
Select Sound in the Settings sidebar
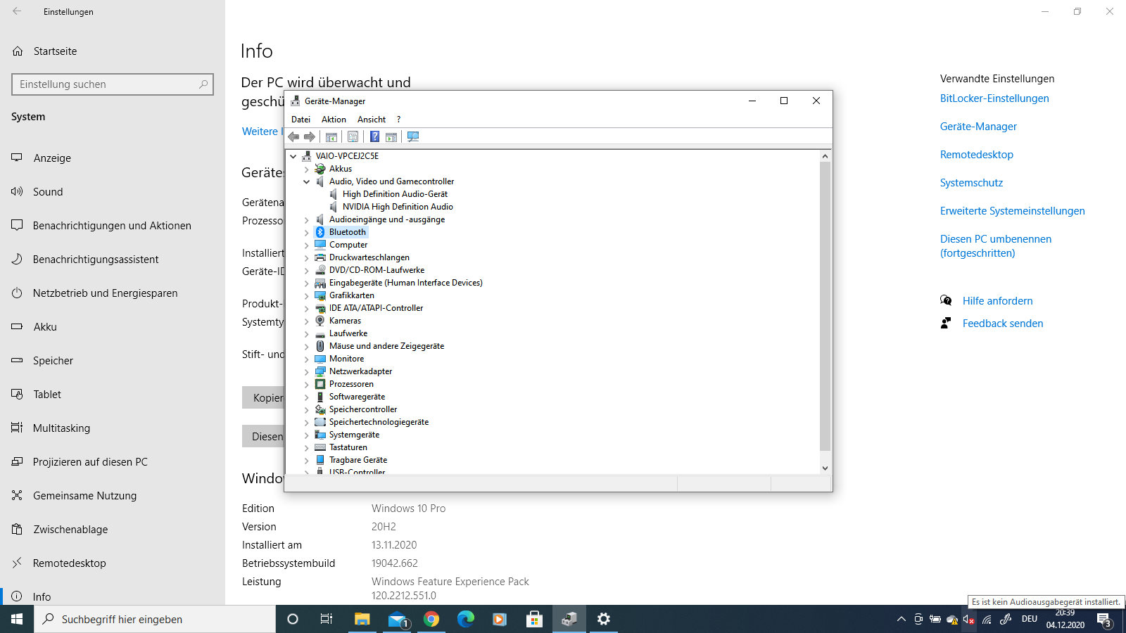point(113,192)
